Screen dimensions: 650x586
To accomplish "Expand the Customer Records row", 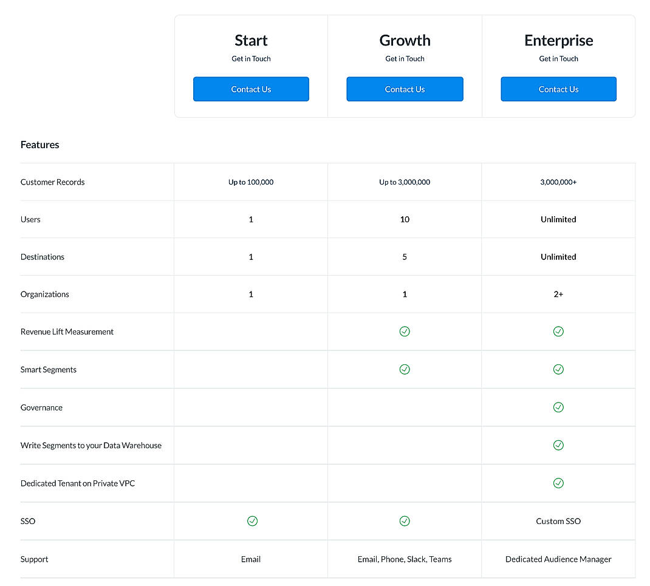I will click(53, 182).
